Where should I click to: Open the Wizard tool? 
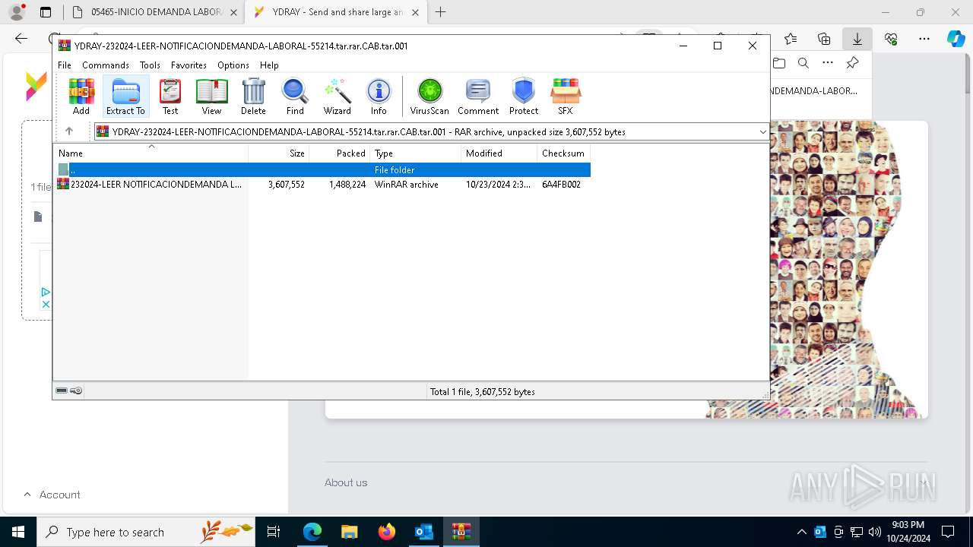pos(337,96)
